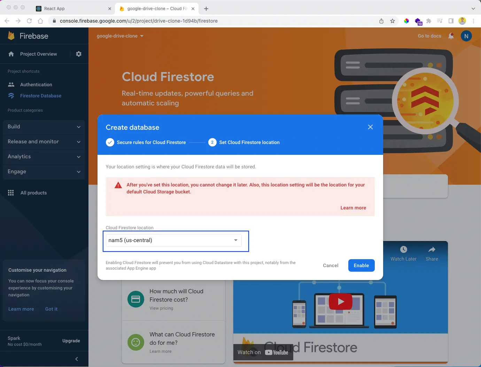Open browser side panel icon
The width and height of the screenshot is (481, 367).
tap(451, 21)
